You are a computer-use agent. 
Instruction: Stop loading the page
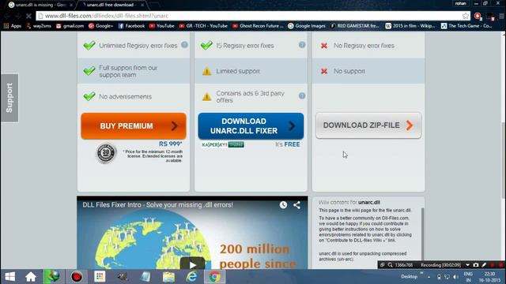(28, 16)
